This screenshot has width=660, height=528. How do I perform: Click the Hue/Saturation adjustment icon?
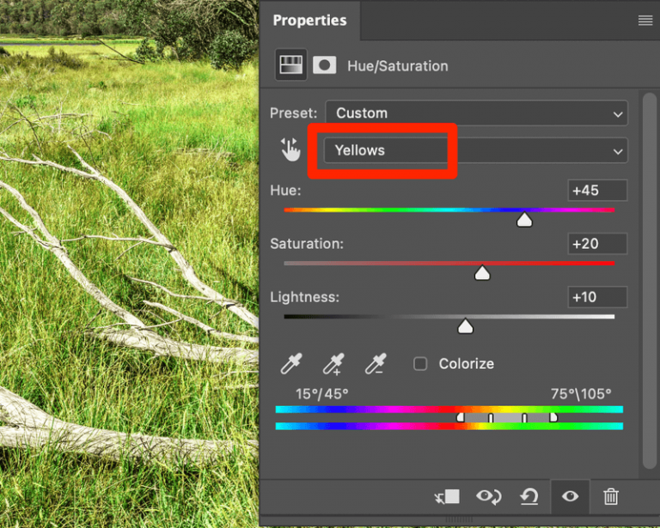pos(290,65)
